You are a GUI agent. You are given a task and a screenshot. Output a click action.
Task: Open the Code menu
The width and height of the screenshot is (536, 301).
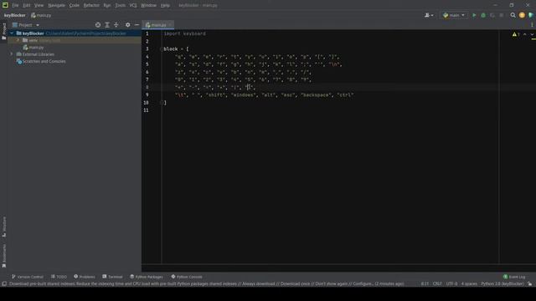[75, 6]
